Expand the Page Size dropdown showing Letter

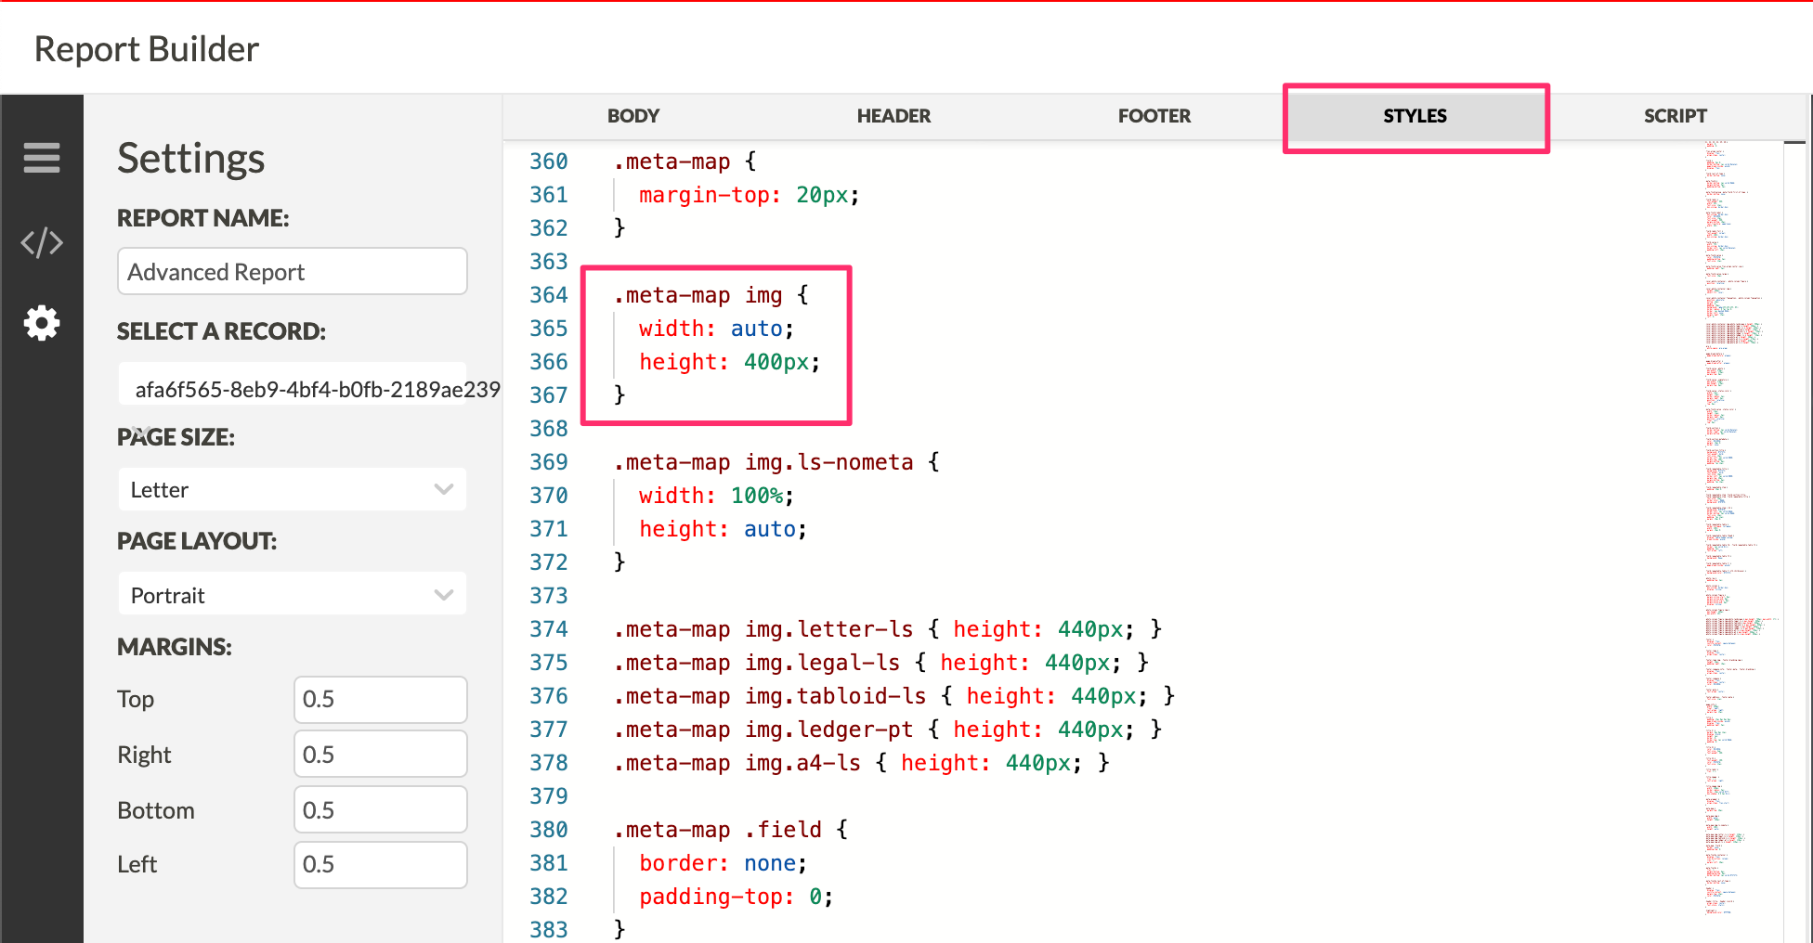click(293, 489)
